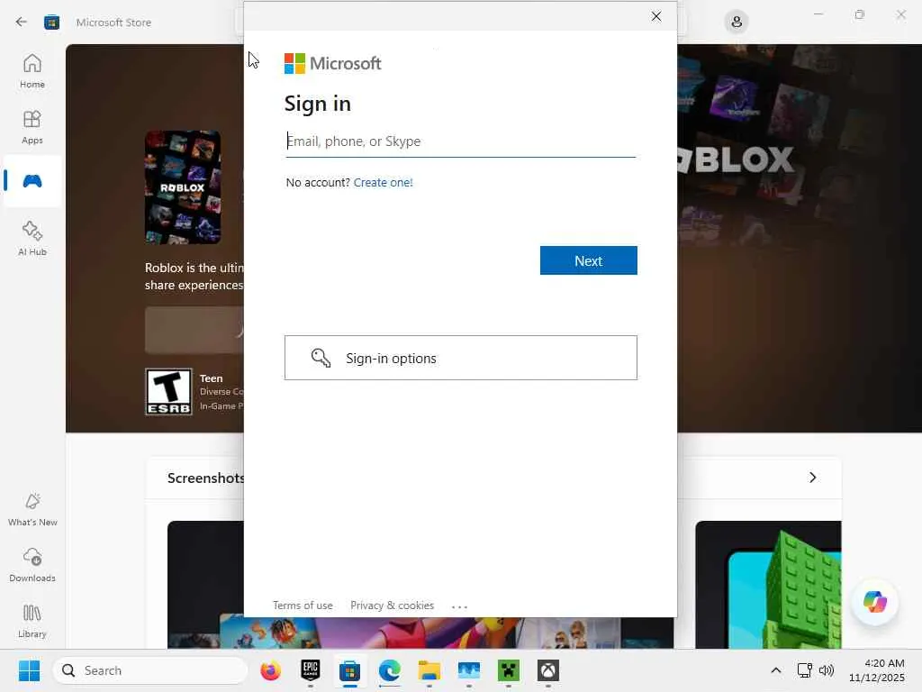Open Apps section in the sidebar

click(x=32, y=127)
